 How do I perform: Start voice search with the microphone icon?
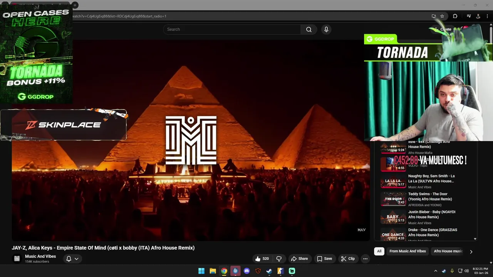pos(326,30)
